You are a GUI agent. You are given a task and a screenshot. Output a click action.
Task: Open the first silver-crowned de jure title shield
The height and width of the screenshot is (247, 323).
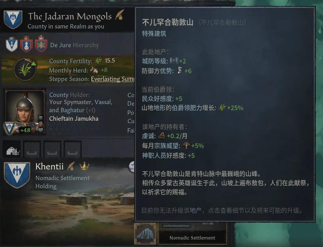(x=12, y=44)
